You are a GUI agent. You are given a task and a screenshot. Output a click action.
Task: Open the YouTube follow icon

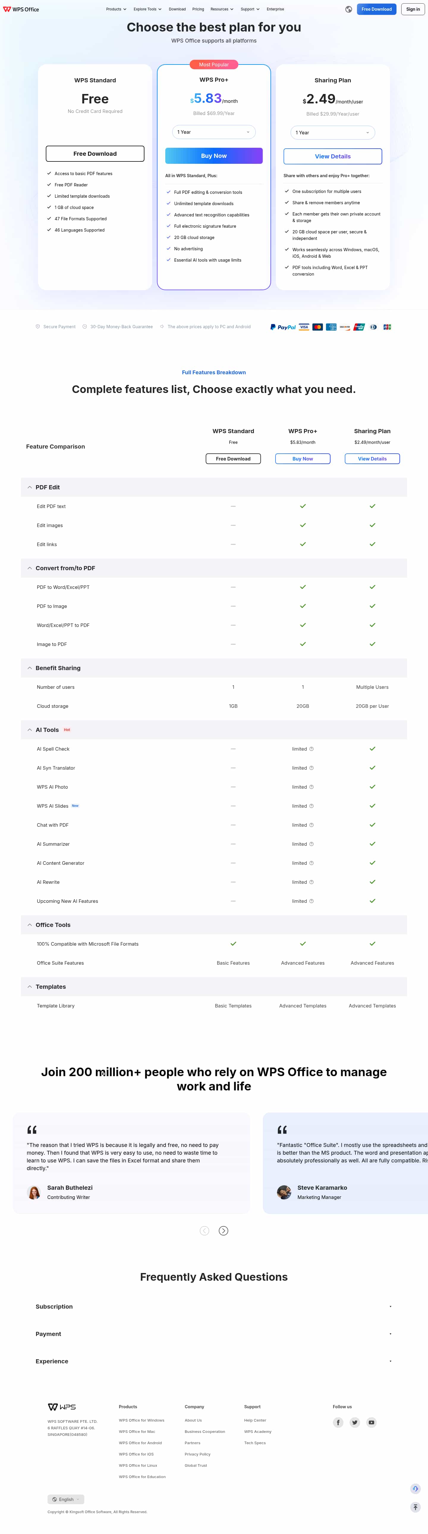coord(372,1423)
